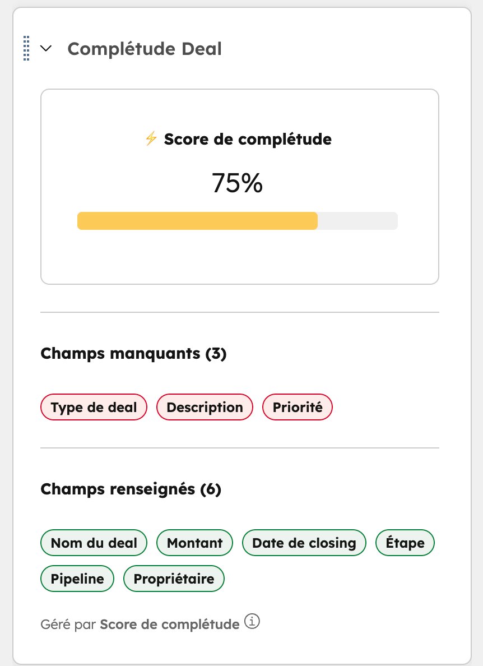This screenshot has height=666, width=483.
Task: Click the 'Propriétaire' filled tag
Action: tap(174, 579)
